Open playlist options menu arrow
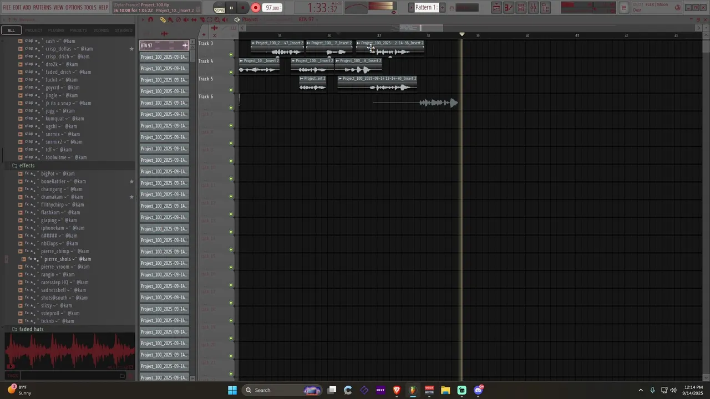Screen dimensions: 710x399 [143, 19]
